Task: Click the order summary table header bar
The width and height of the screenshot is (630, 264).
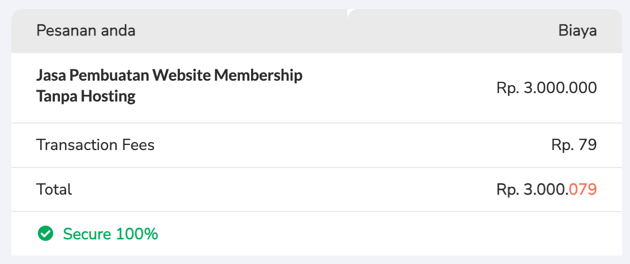Action: coord(317,30)
